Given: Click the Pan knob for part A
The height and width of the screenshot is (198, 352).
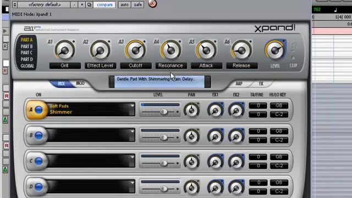Looking at the screenshot, I should (x=191, y=110).
